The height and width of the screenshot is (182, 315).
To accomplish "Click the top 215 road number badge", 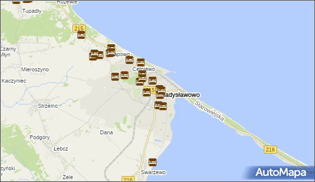I will coord(79,29).
